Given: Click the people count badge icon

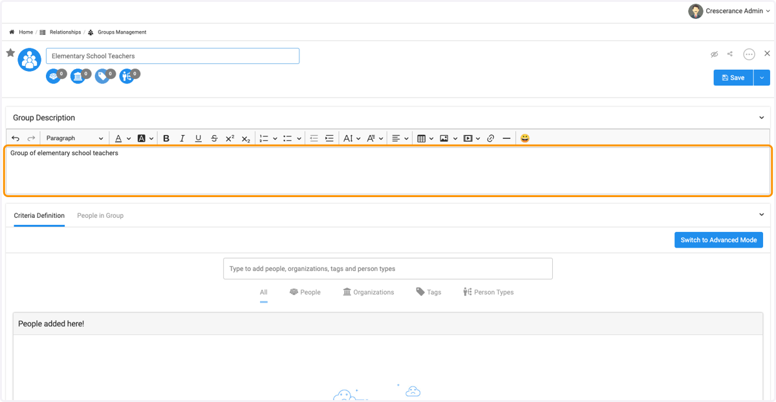Looking at the screenshot, I should coord(53,77).
